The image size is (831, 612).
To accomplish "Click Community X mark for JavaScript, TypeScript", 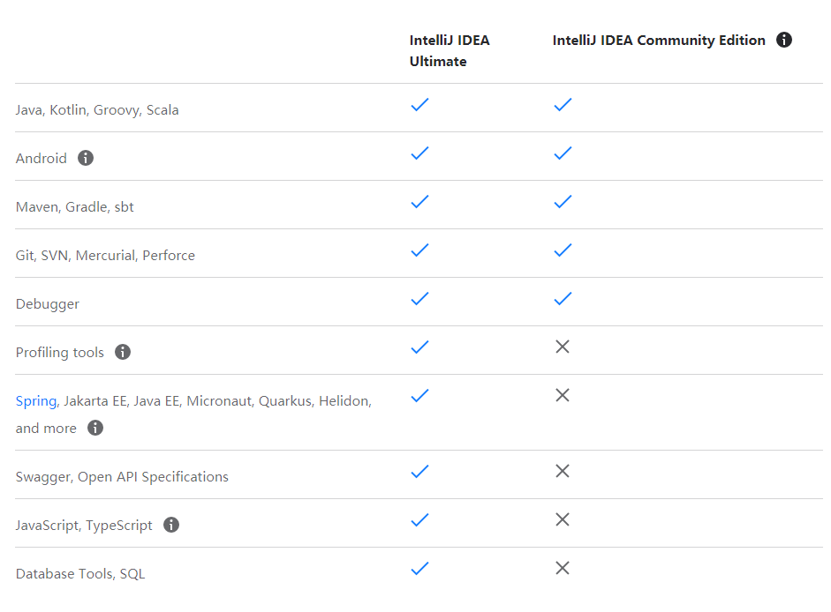I will click(563, 519).
